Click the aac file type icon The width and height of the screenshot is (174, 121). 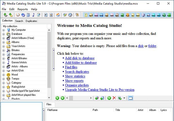pos(122,15)
